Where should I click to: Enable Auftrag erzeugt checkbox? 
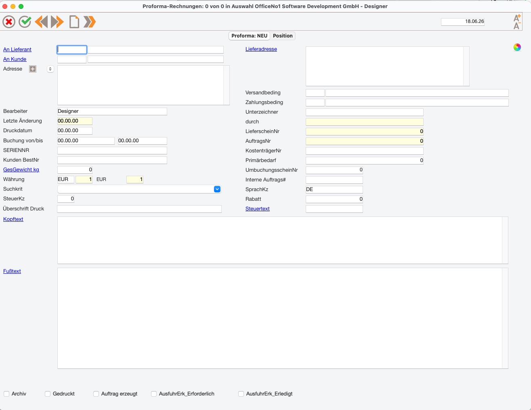pyautogui.click(x=96, y=394)
